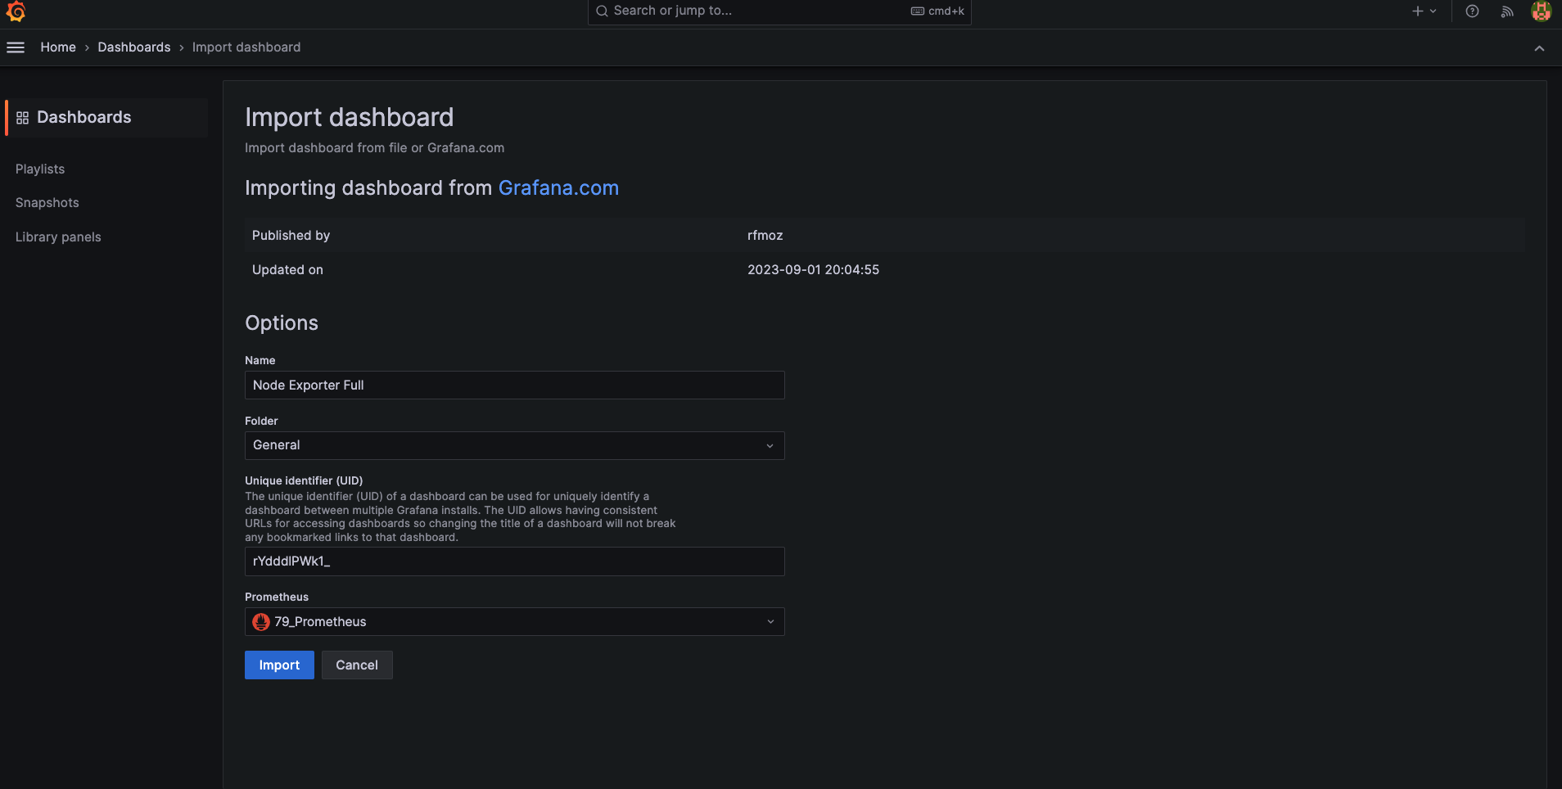Click the Updated on label

pyautogui.click(x=287, y=270)
